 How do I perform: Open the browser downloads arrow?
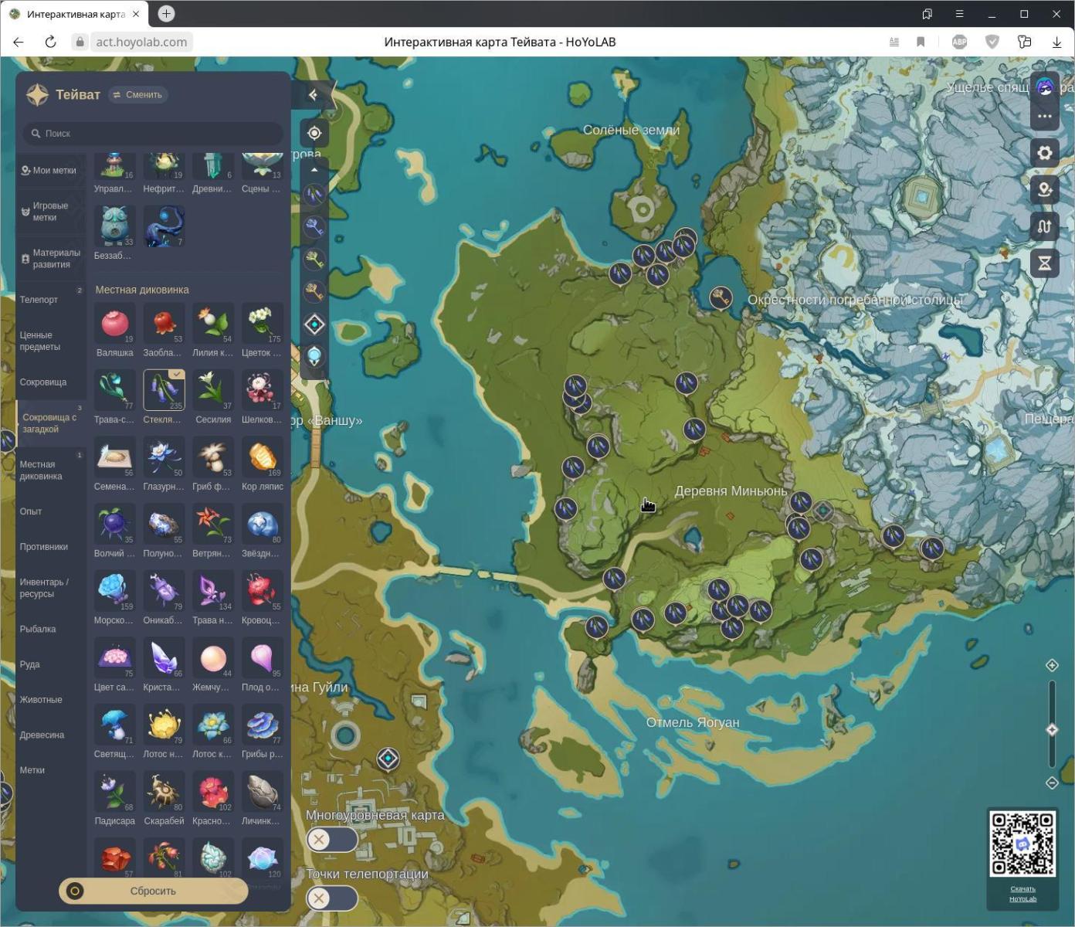(1056, 42)
